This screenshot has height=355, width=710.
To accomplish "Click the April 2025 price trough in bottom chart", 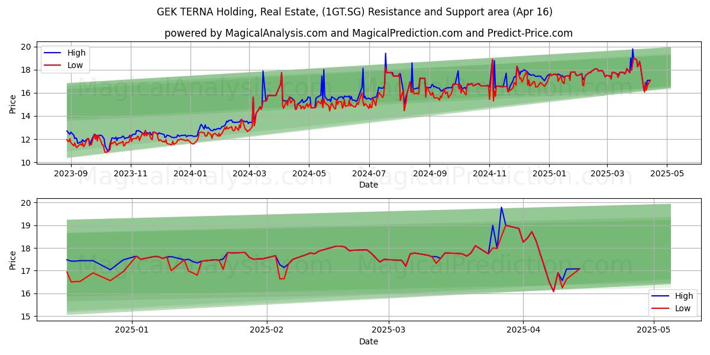I will 554,291.
